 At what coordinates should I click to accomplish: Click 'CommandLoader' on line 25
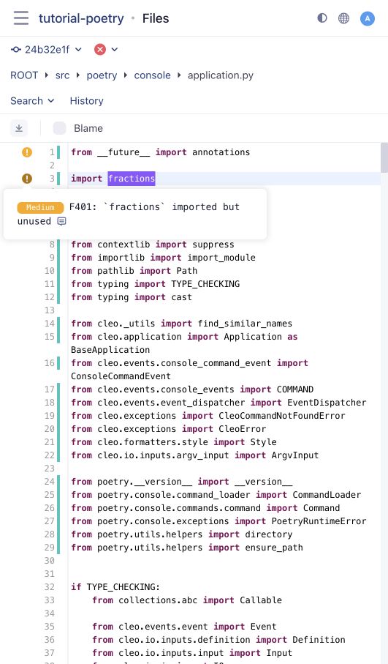pos(327,495)
